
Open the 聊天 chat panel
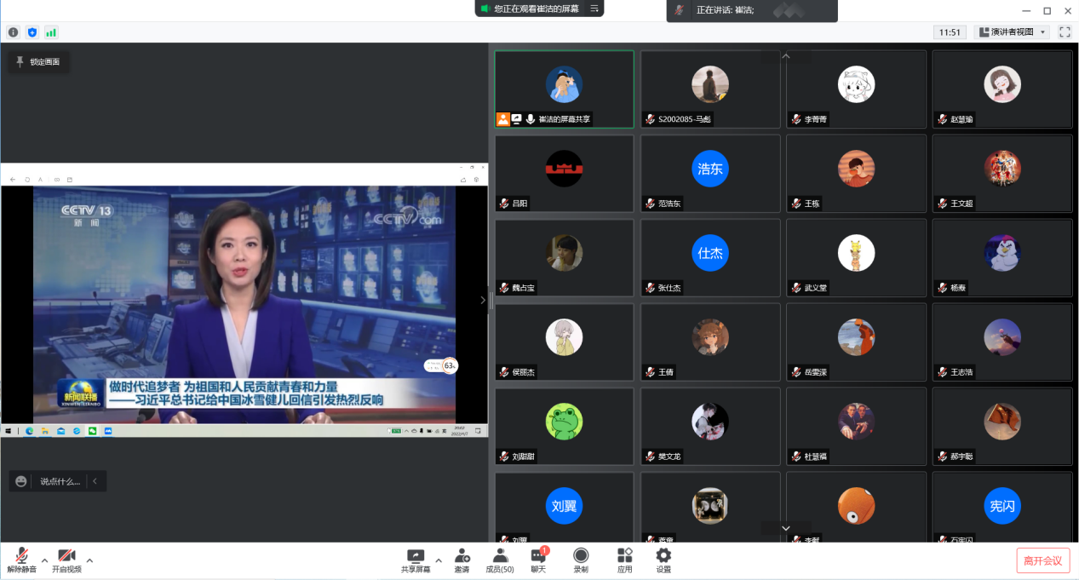pos(538,560)
